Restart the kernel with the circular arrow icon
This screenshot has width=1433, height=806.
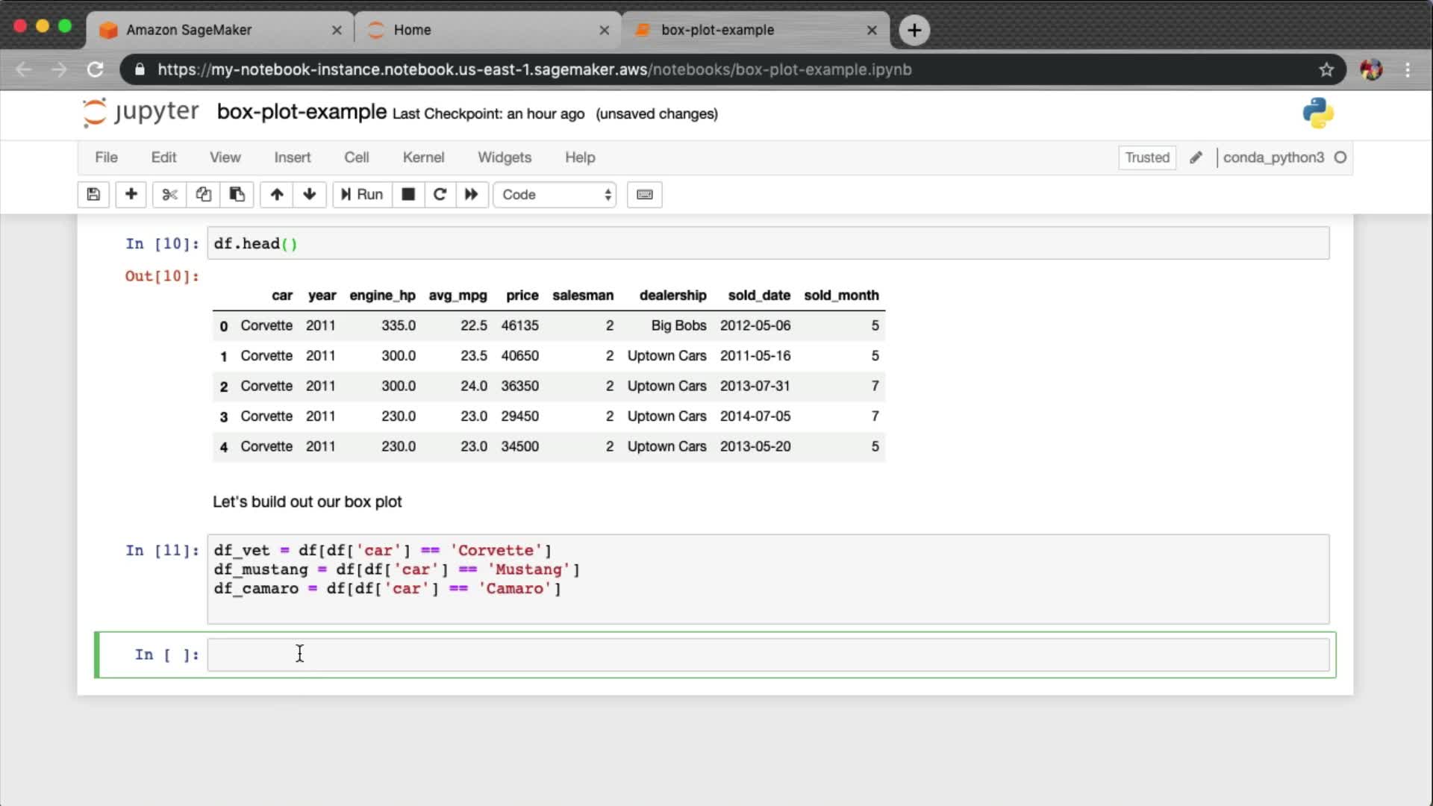coord(440,195)
